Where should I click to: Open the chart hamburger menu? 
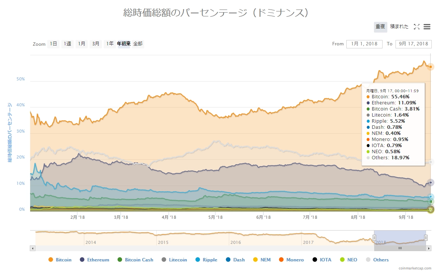427,27
